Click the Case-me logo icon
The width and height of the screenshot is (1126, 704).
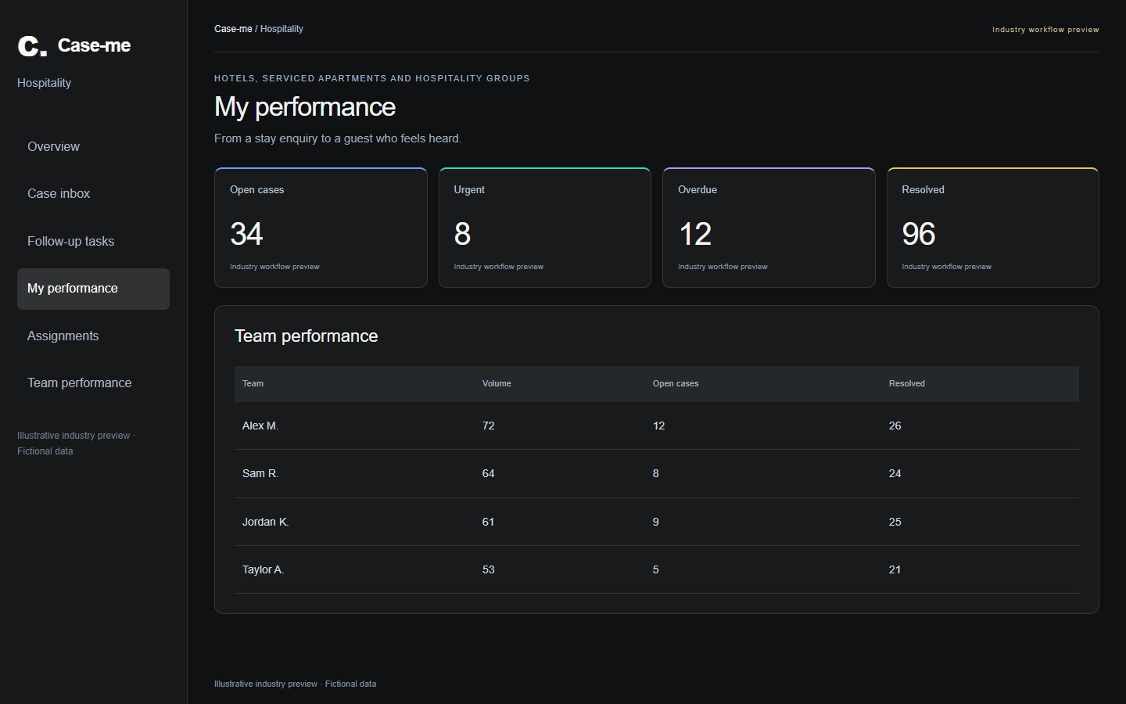(32, 46)
